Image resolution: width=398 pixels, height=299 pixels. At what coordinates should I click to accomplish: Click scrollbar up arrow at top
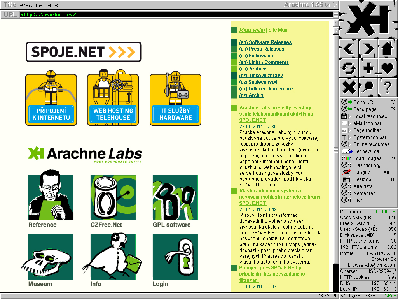click(336, 24)
